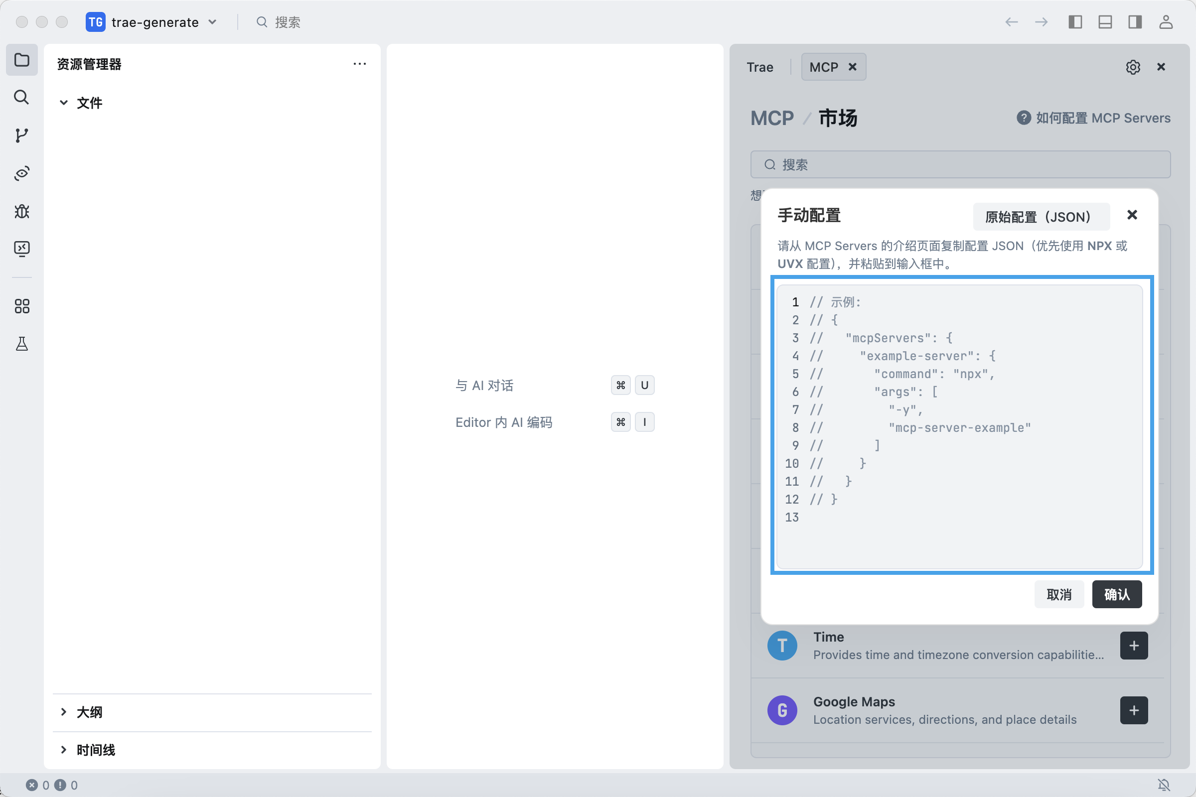Switch to the Trae tab
The height and width of the screenshot is (797, 1196).
759,67
